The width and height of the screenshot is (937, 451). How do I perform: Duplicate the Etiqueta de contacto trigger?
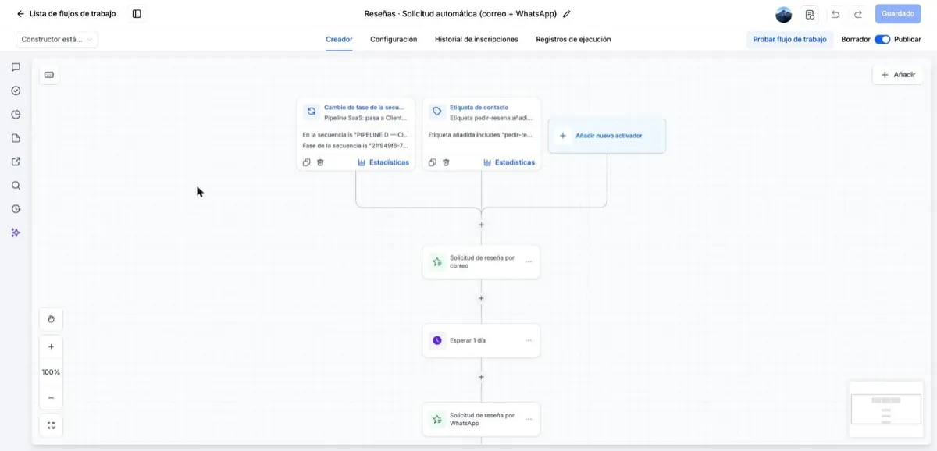(433, 162)
